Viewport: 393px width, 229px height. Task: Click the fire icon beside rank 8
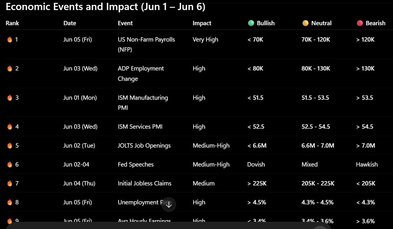pyautogui.click(x=9, y=202)
